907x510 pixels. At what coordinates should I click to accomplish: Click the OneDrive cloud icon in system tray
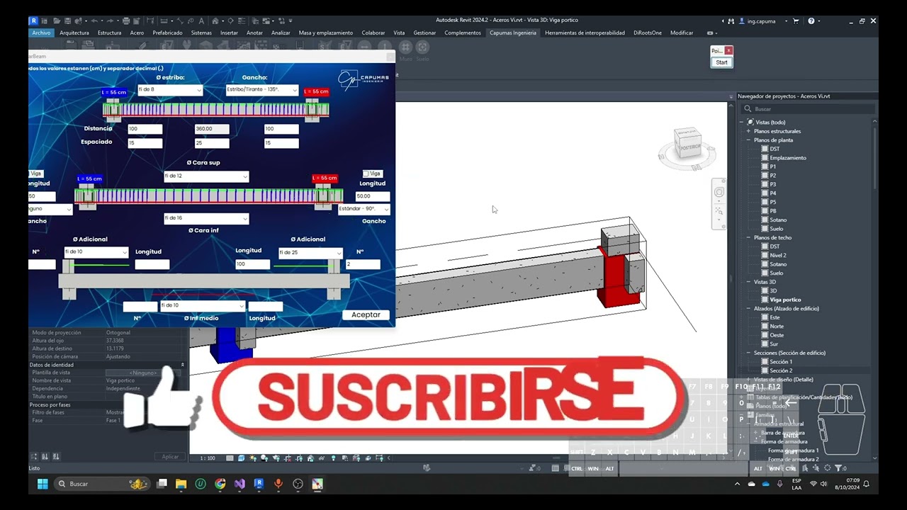pos(766,484)
